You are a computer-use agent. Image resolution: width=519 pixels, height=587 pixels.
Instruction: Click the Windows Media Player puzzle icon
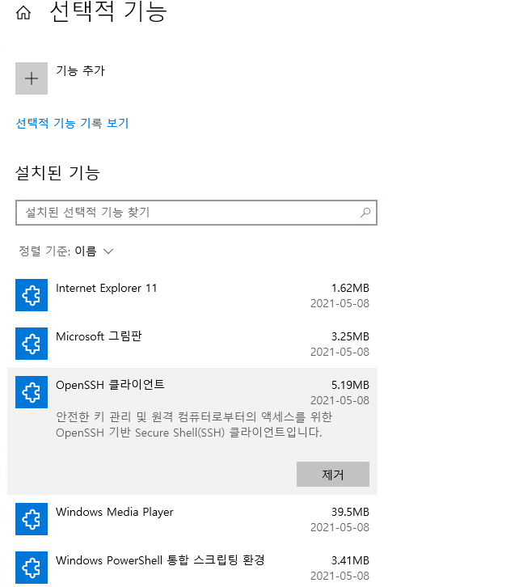coord(32,519)
